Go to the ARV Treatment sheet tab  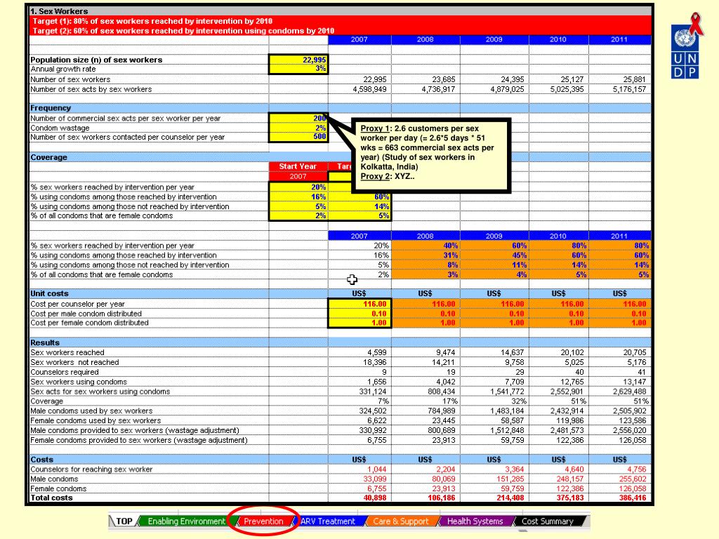click(327, 521)
